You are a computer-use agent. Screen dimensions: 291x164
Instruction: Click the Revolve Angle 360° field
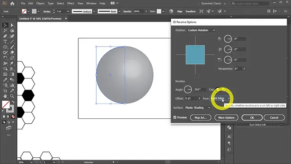coord(200,90)
